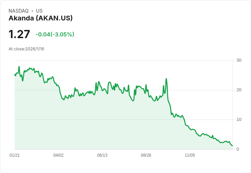
Task: Click the US market label
Action: pos(39,11)
